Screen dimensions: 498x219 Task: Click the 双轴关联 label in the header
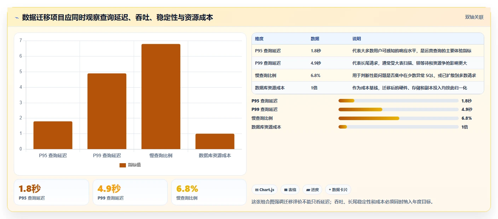tap(474, 17)
